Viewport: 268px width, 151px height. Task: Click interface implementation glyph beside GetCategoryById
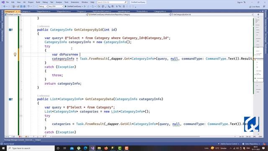coord(10,30)
